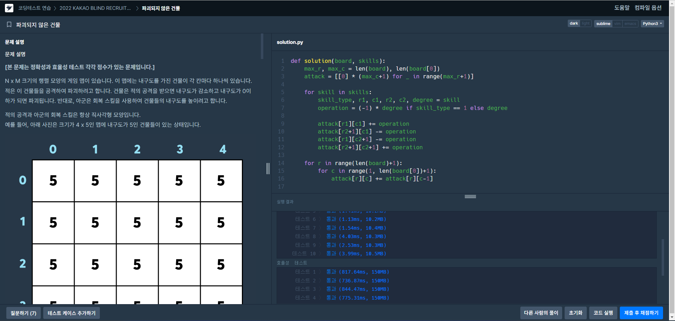Select 파괴되지 않은 건물 breadcrumb item
The width and height of the screenshot is (675, 321).
161,8
